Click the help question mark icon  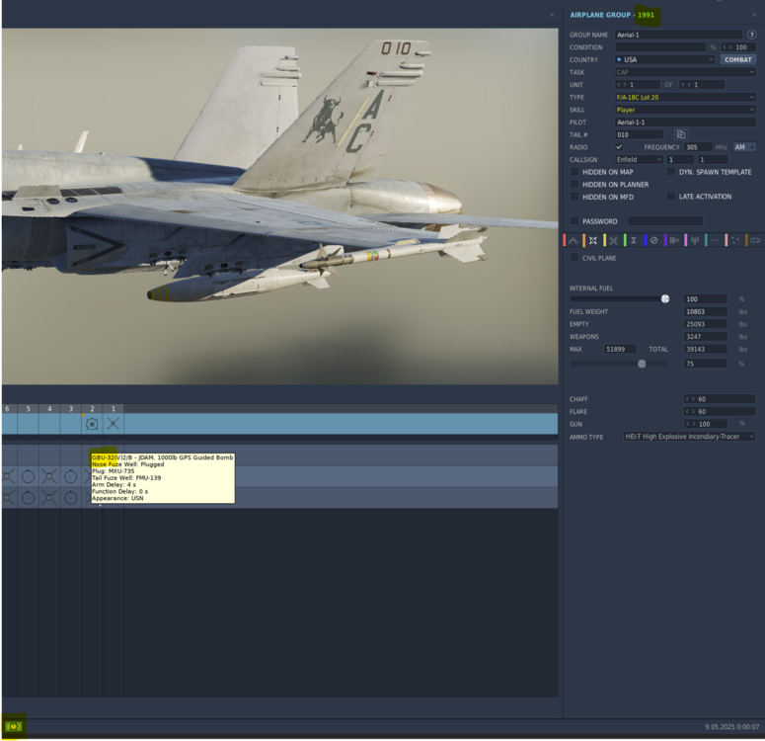[x=751, y=35]
